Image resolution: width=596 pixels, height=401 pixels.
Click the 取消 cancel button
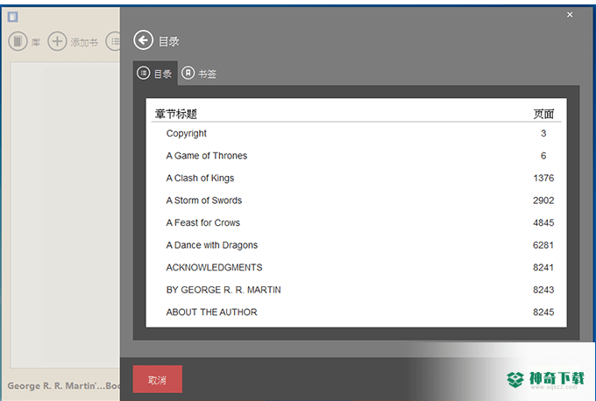click(x=158, y=379)
